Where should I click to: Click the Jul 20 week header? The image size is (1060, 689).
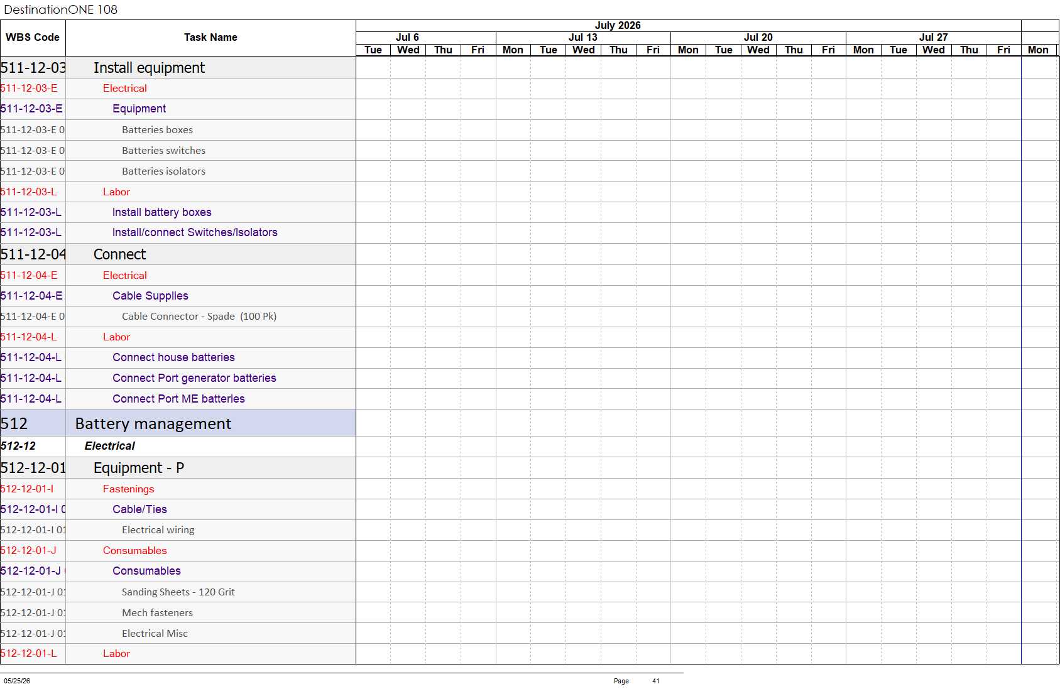coord(758,38)
